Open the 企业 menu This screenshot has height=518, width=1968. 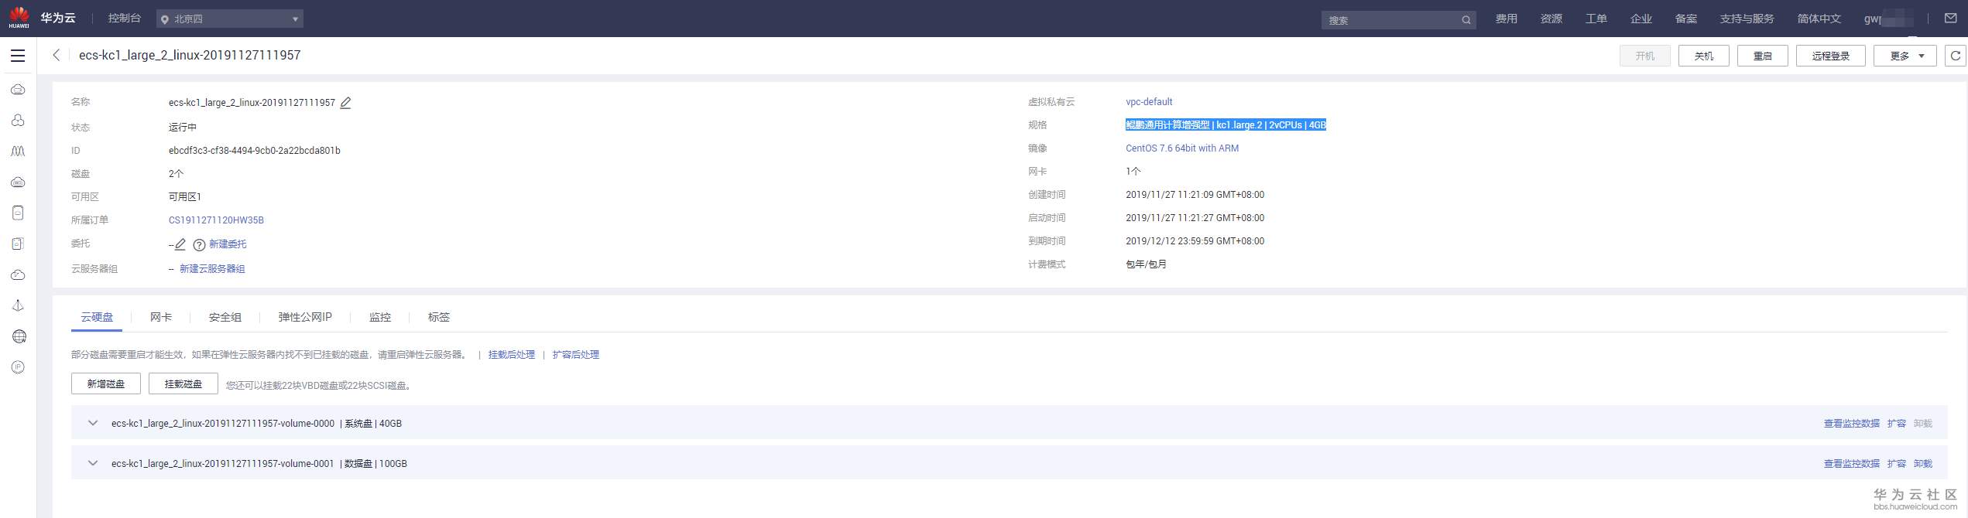click(1641, 19)
